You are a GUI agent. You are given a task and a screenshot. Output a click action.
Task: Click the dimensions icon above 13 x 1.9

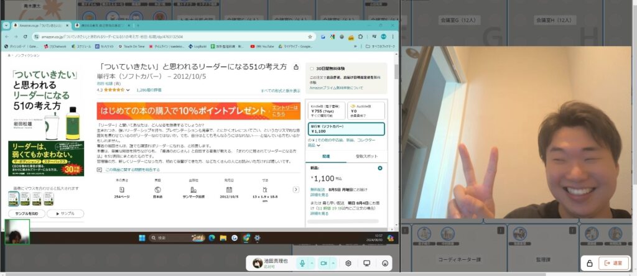coord(265,190)
